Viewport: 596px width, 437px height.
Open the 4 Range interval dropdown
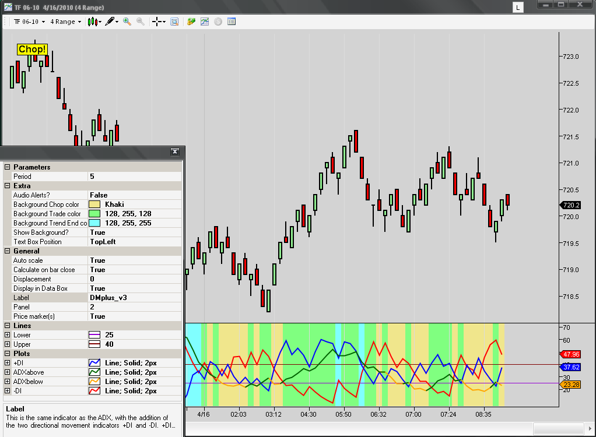[65, 22]
